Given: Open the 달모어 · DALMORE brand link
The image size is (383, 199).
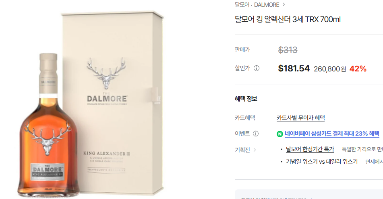Looking at the screenshot, I should 257,5.
